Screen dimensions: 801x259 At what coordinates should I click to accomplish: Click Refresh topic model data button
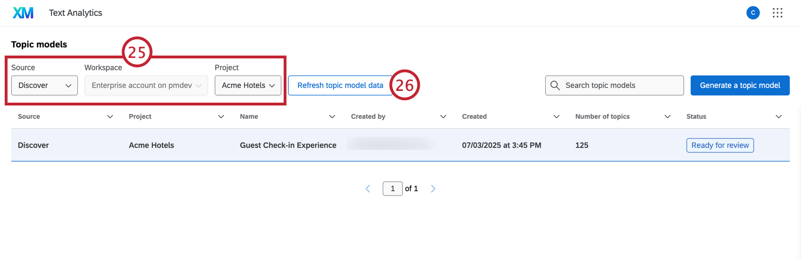click(340, 86)
